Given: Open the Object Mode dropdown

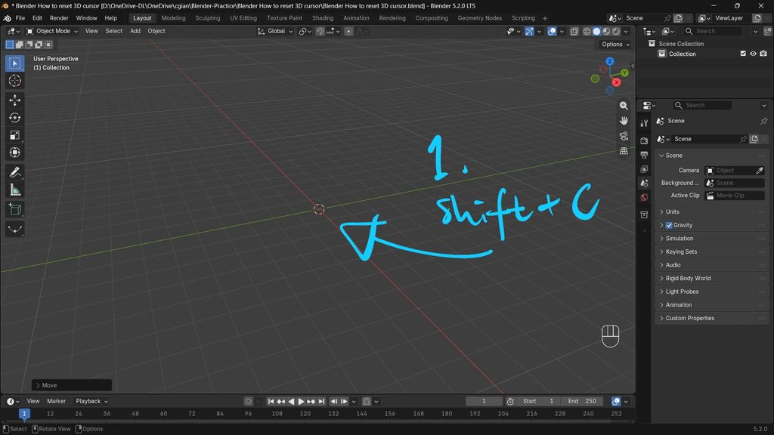Looking at the screenshot, I should [x=52, y=31].
